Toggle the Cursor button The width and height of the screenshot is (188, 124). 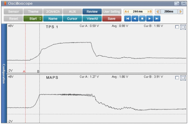[73, 19]
